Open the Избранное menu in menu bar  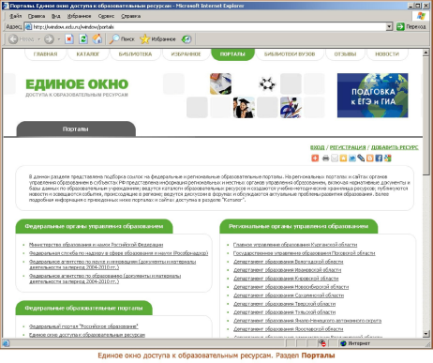coord(79,16)
